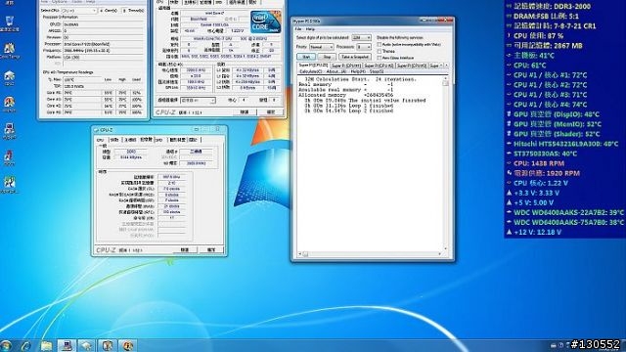Screen dimensions: 626x352
Task: Click the Intel Core i7 logo in CPU-Z
Action: tap(265, 22)
